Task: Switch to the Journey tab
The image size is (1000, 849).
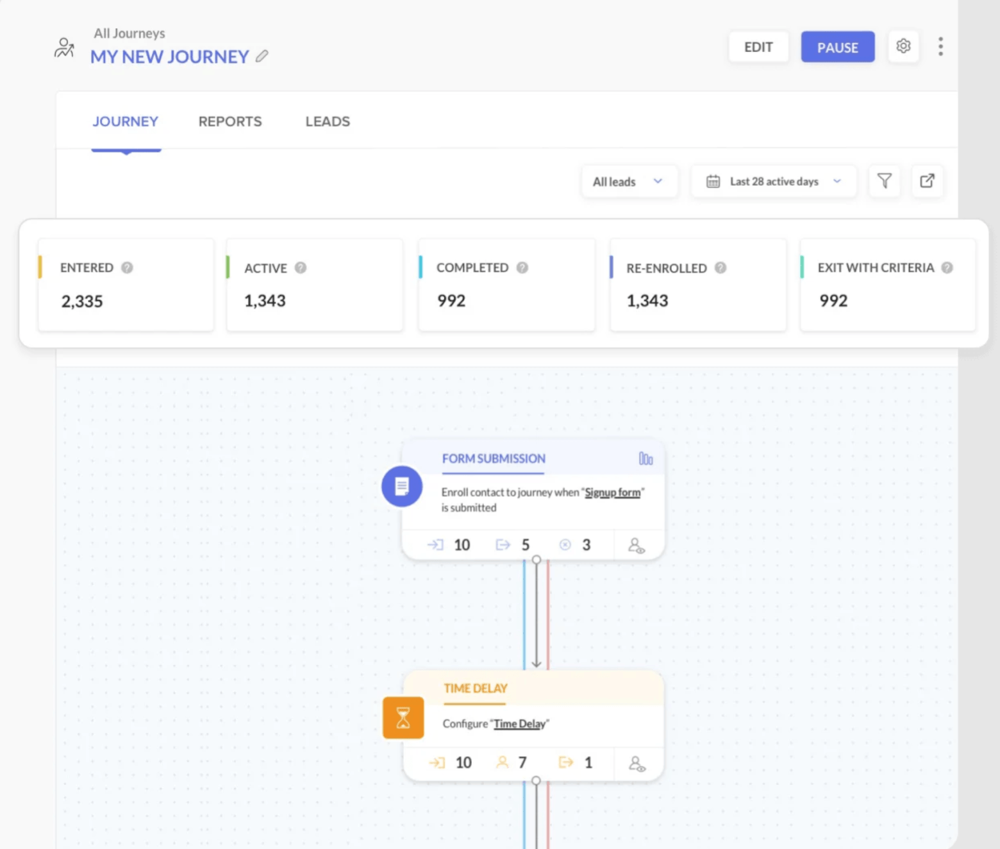Action: pos(126,121)
